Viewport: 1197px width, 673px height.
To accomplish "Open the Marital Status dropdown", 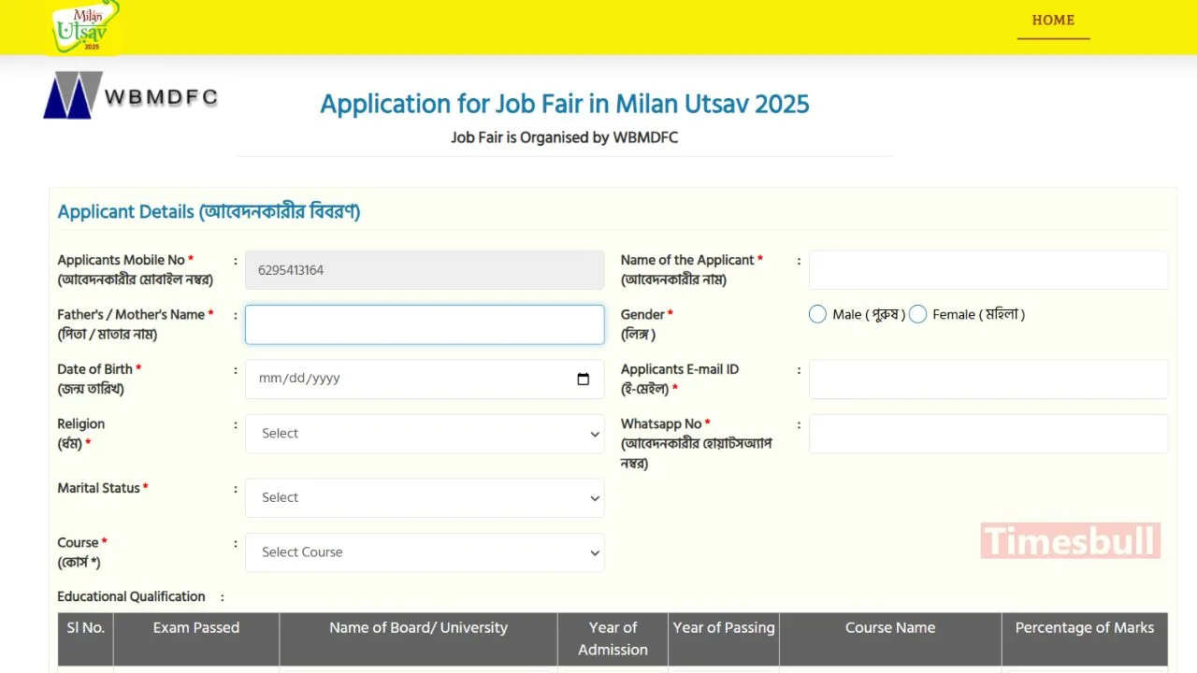I will pyautogui.click(x=425, y=498).
